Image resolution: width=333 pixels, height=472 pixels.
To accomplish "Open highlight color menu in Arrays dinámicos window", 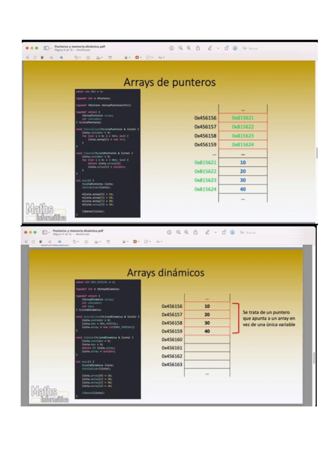I will pos(216,233).
